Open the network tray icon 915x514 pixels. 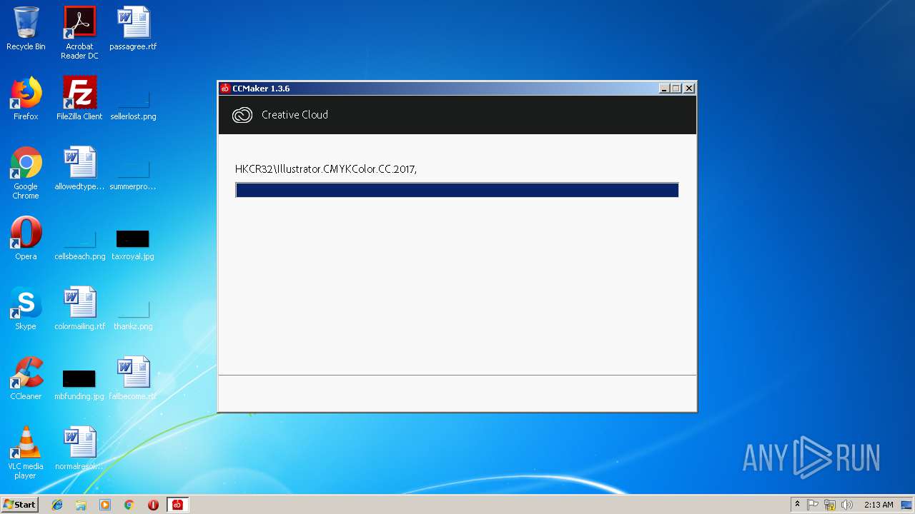coord(830,505)
